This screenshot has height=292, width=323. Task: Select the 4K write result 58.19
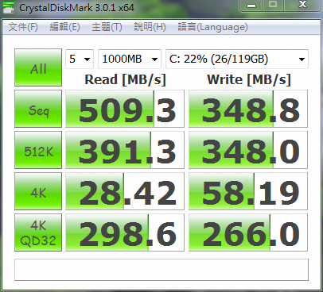click(x=248, y=191)
